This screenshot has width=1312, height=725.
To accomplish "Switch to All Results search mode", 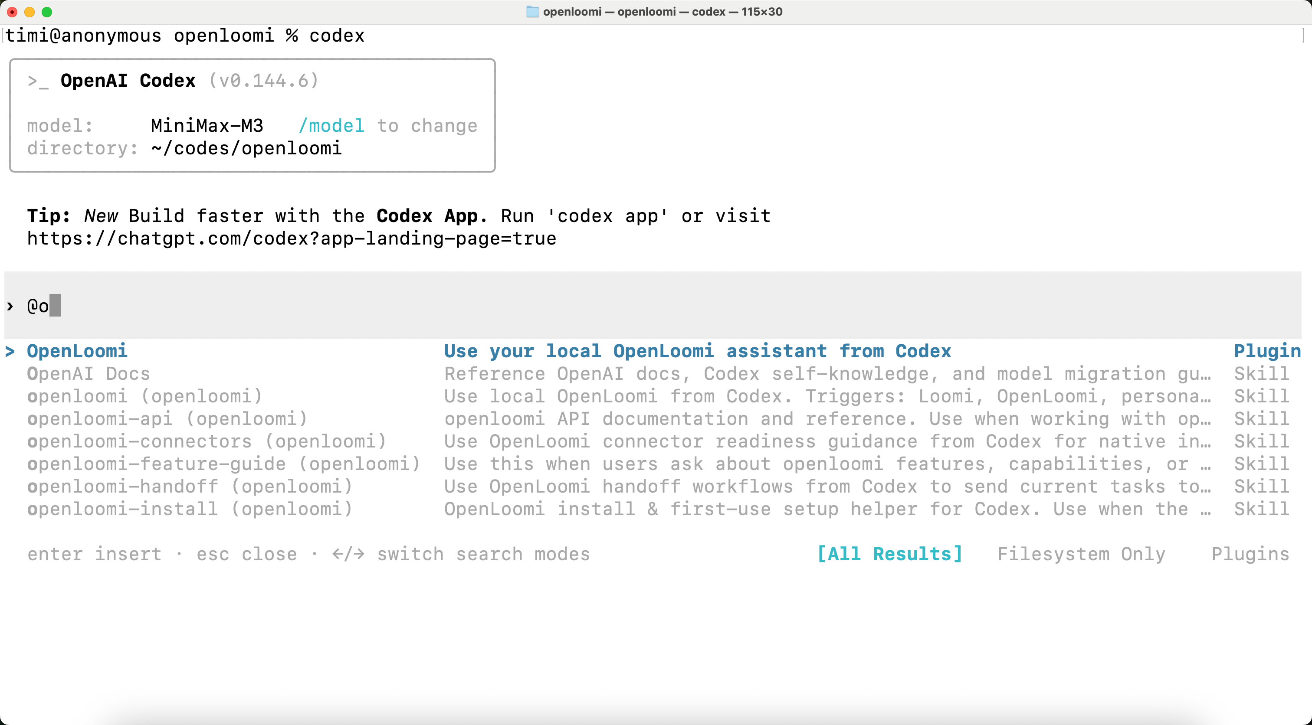I will pos(890,554).
